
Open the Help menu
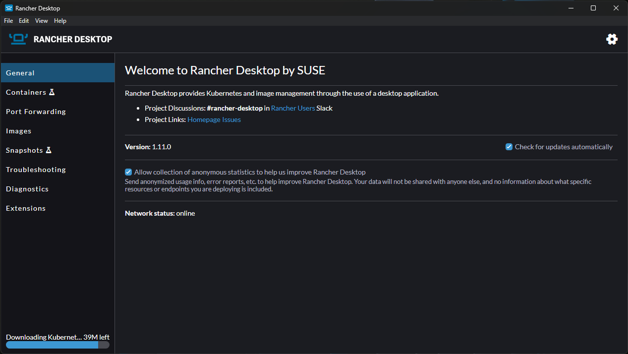[x=60, y=21]
